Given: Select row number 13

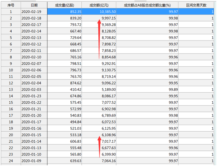Looking at the screenshot, I should 11,90.
